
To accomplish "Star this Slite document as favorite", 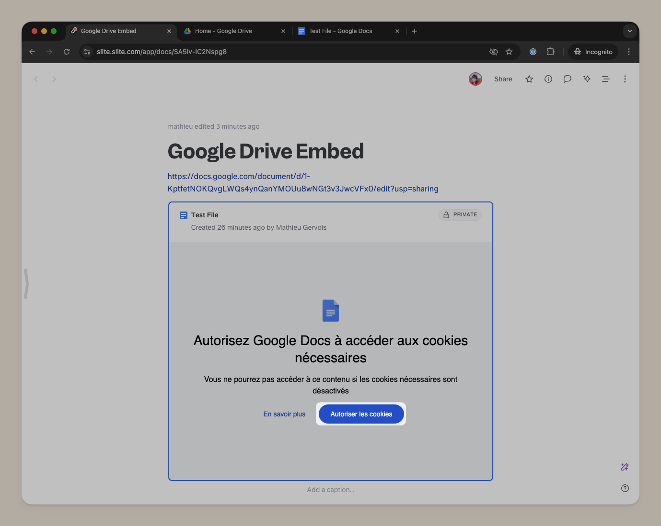I will 529,79.
